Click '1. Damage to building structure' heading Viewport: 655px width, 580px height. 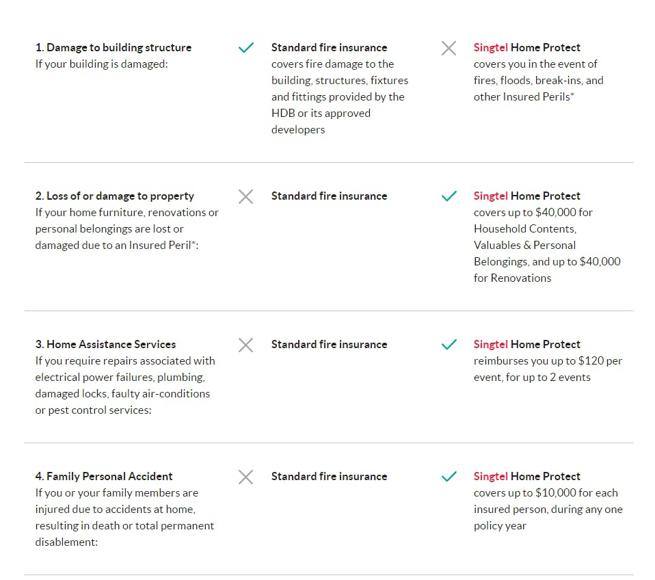(113, 48)
